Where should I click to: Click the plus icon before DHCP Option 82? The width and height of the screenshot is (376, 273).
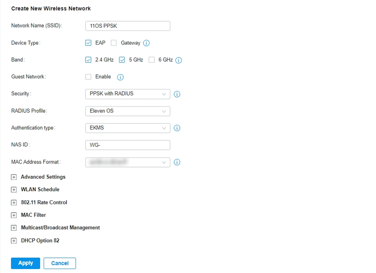coord(14,240)
